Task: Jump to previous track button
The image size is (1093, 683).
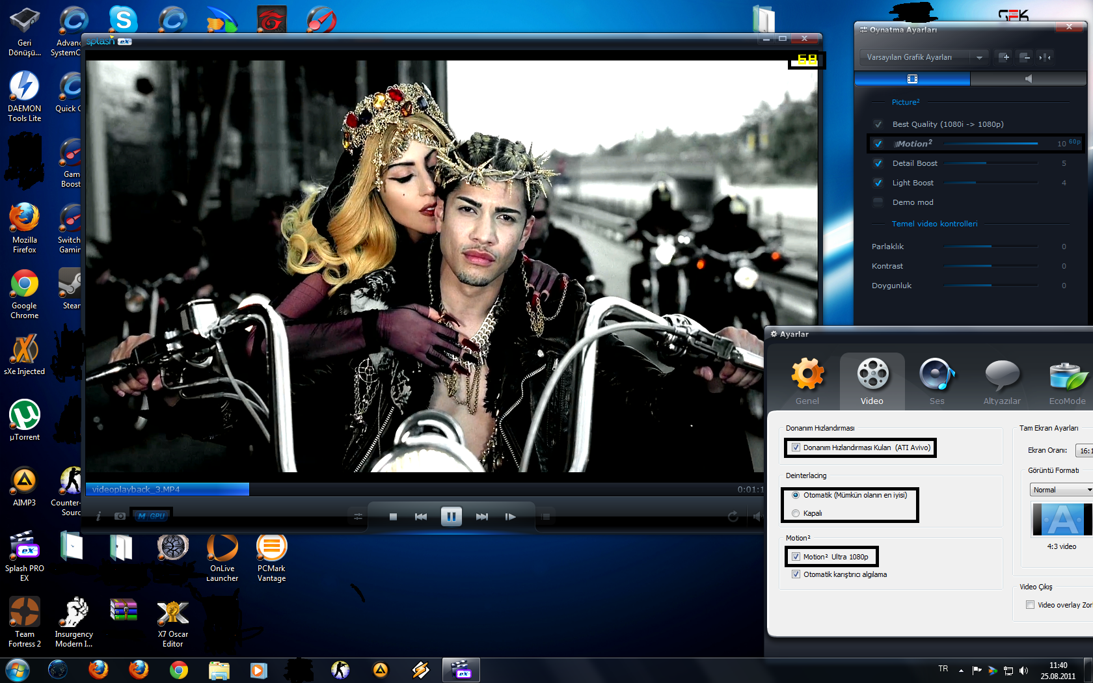Action: 421,516
